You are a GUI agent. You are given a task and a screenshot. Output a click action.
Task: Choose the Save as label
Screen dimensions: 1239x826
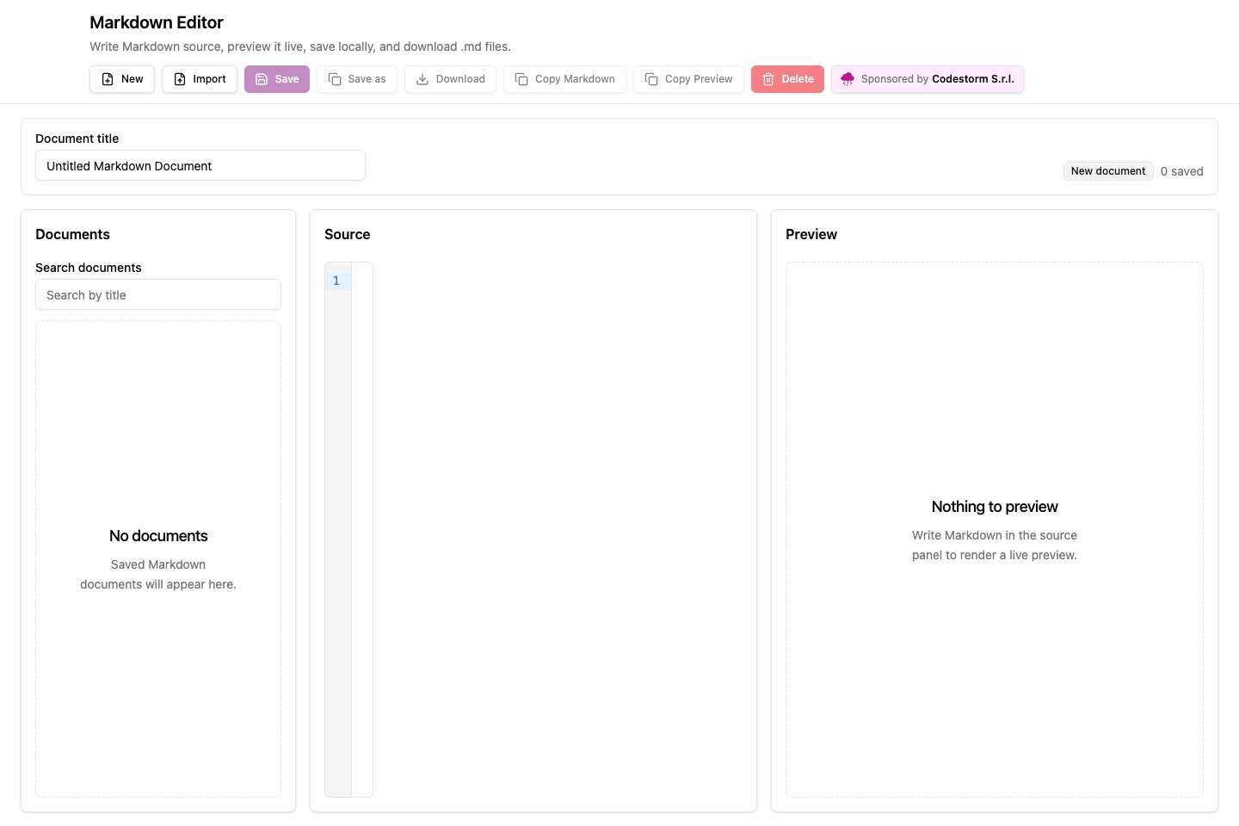(367, 79)
